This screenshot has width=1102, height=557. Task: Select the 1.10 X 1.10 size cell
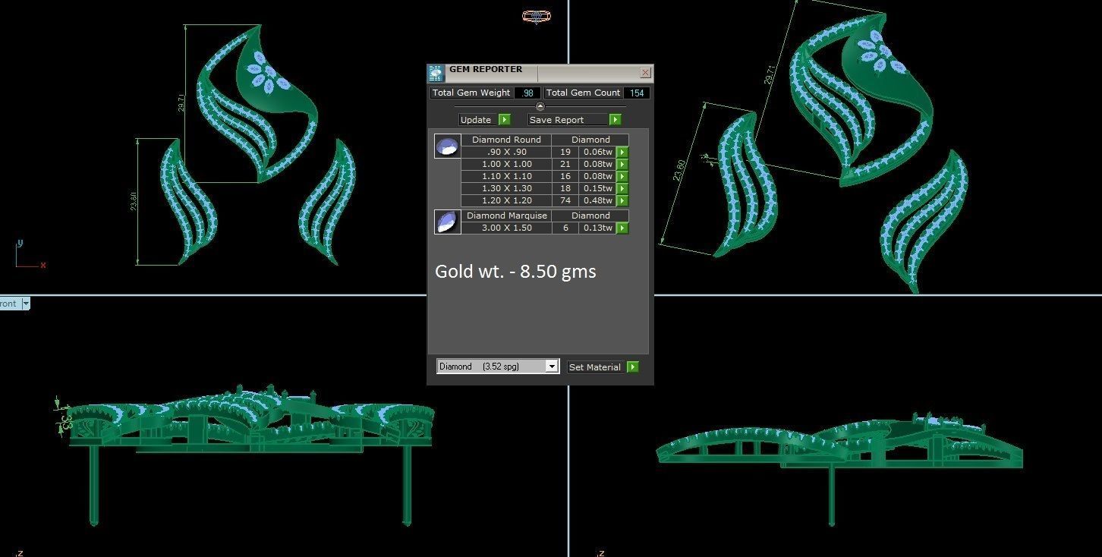click(506, 176)
